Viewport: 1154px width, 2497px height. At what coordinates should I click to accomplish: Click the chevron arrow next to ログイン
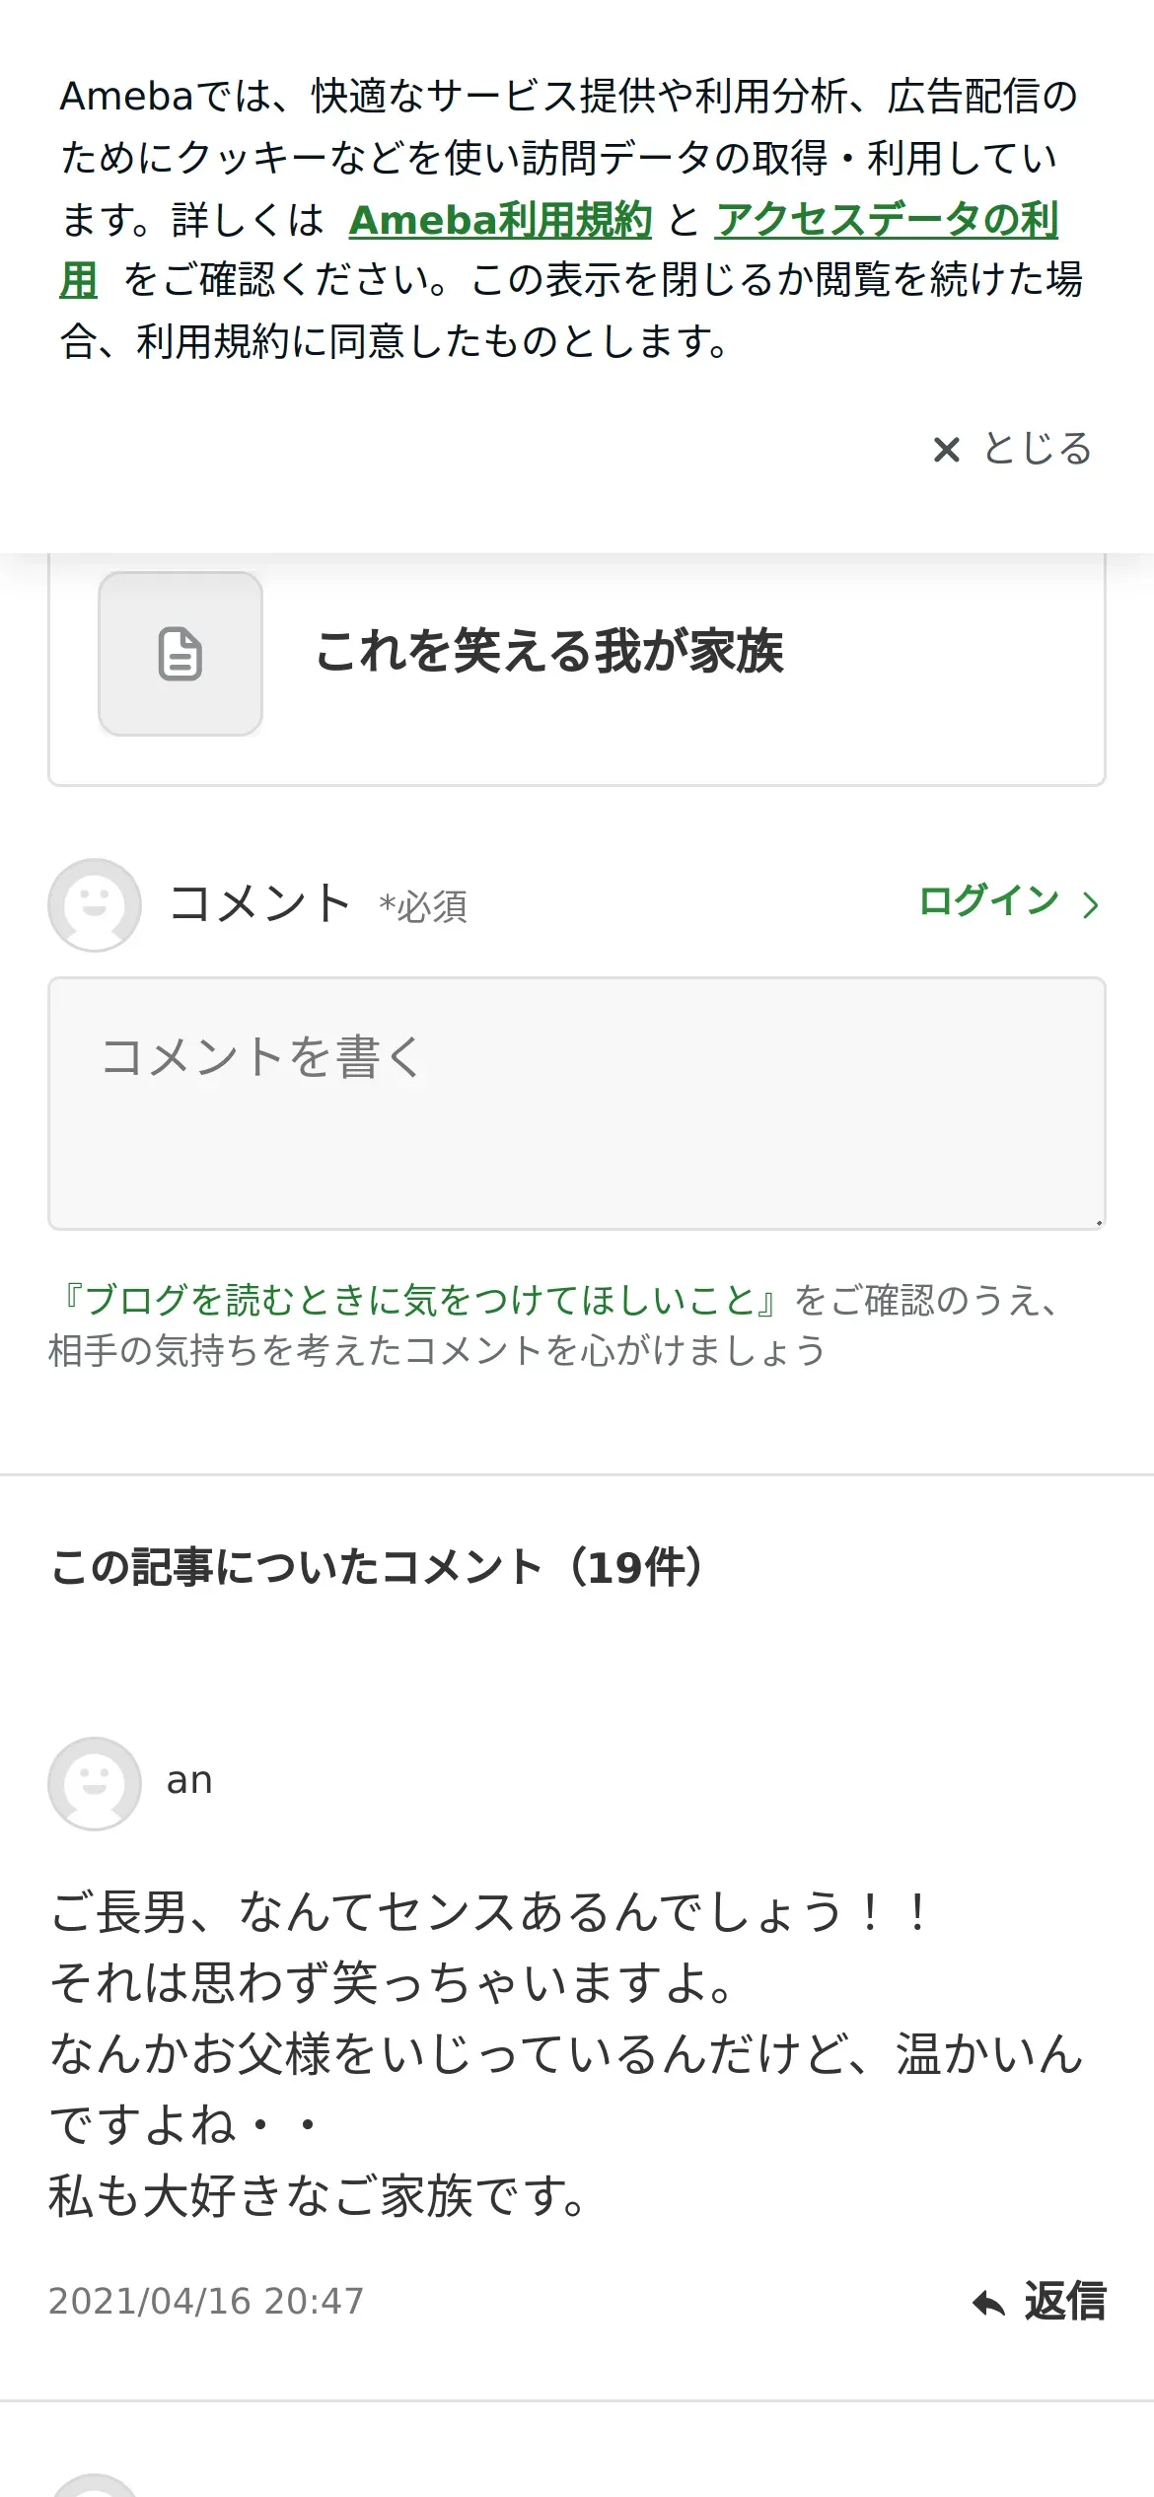pos(1090,904)
